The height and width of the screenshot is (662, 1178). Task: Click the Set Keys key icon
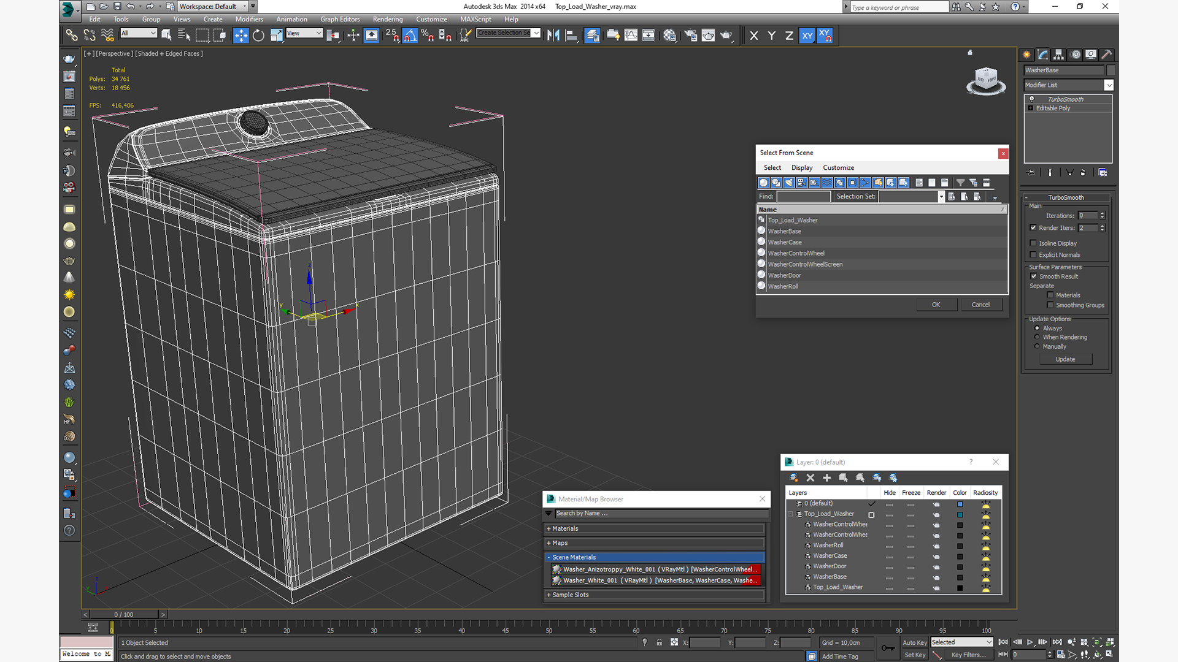888,648
